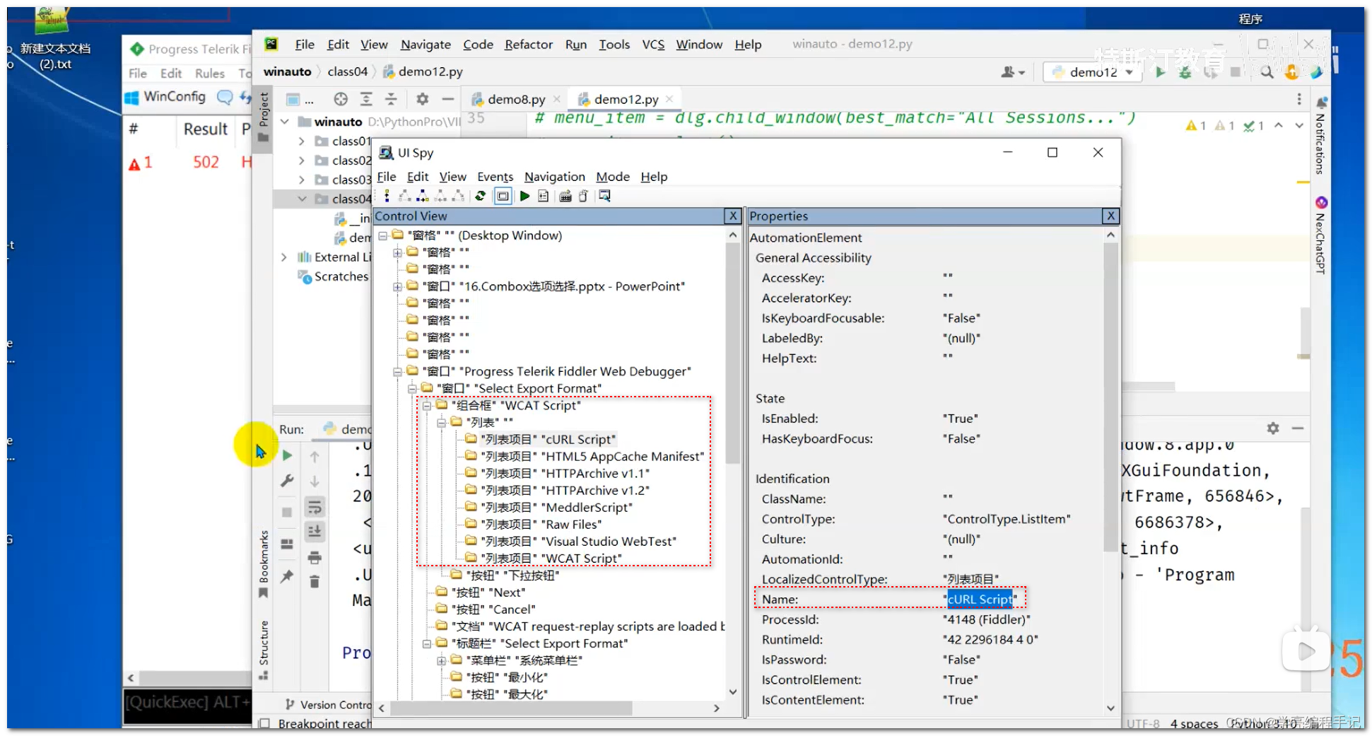Expand the PowerPoint 窗口 node in Control View
1372x736 pixels.
point(397,286)
